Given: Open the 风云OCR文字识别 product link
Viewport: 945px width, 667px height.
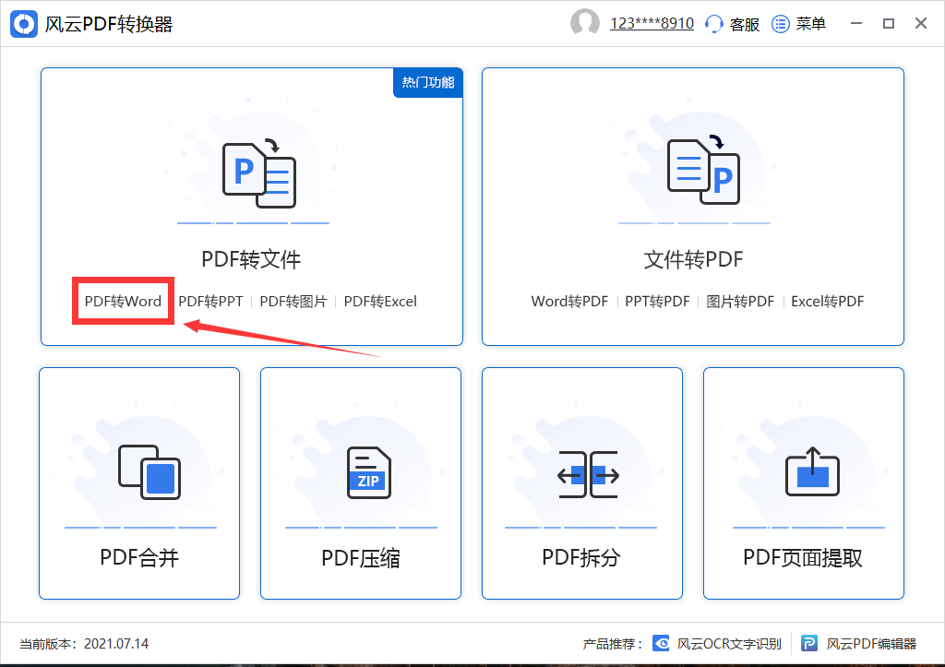Looking at the screenshot, I should [729, 644].
